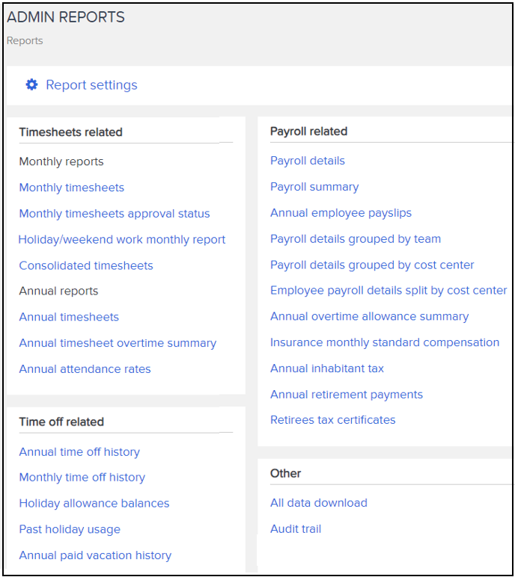Open Holiday/weekend work monthly report

[122, 240]
